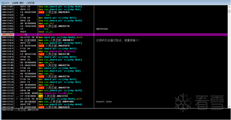Select lea eax,[ebp-0x40] at 00412547

pyautogui.click(x=60, y=105)
